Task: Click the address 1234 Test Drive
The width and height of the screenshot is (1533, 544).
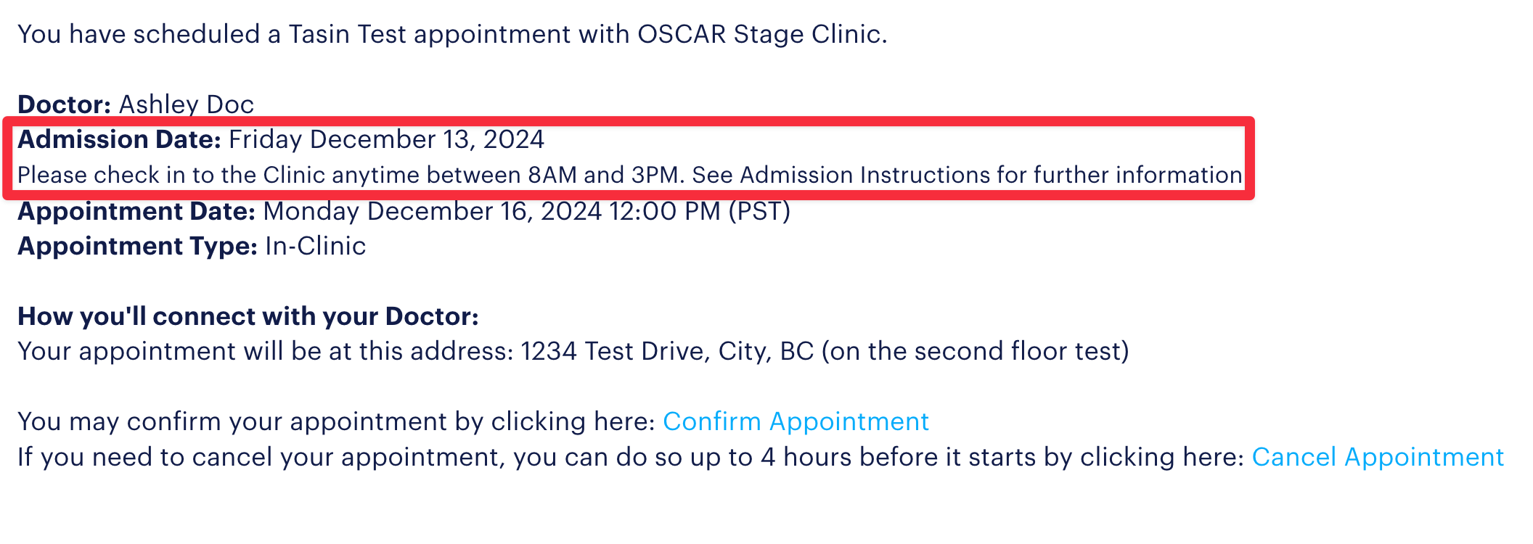Action: (614, 351)
